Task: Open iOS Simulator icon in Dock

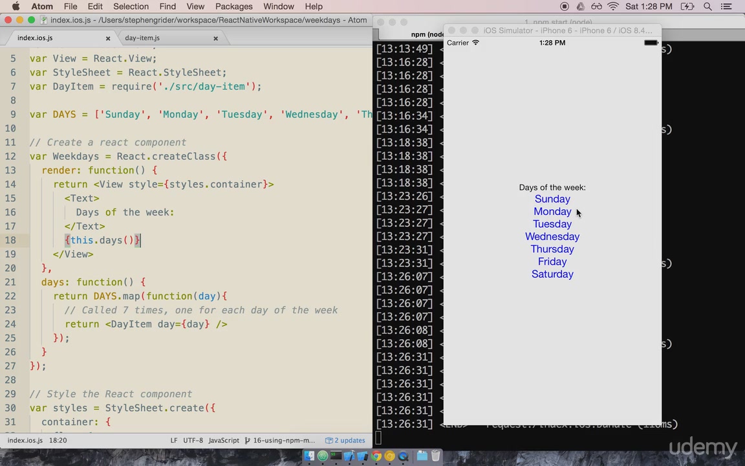Action: click(363, 456)
